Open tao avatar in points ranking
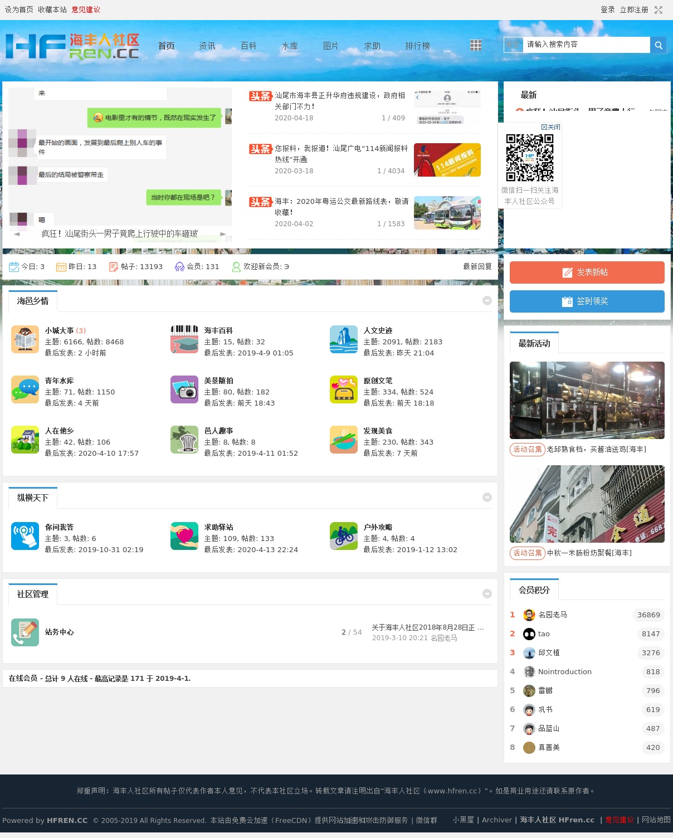Screen dimensions: 673x838 [529, 634]
